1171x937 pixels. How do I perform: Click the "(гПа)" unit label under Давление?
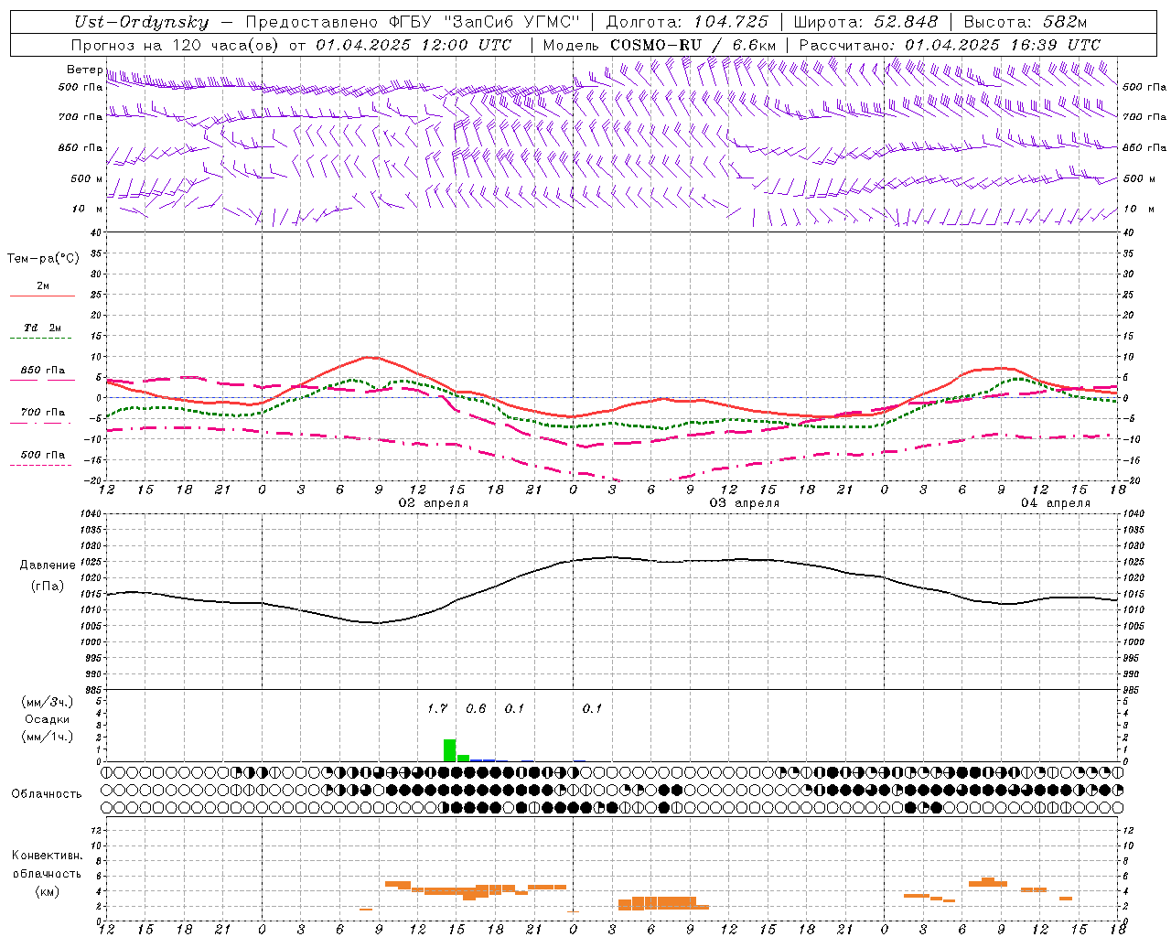coord(48,587)
